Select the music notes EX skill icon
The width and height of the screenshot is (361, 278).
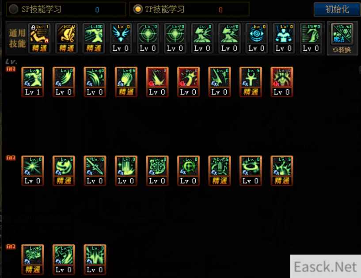point(220,171)
